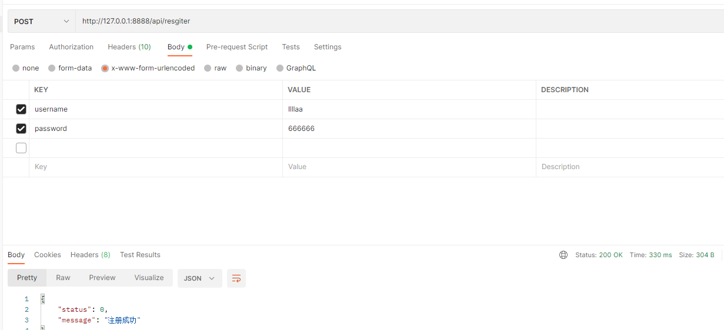Viewport: 724px width, 330px height.
Task: Click the network globe icon
Action: pos(563,255)
